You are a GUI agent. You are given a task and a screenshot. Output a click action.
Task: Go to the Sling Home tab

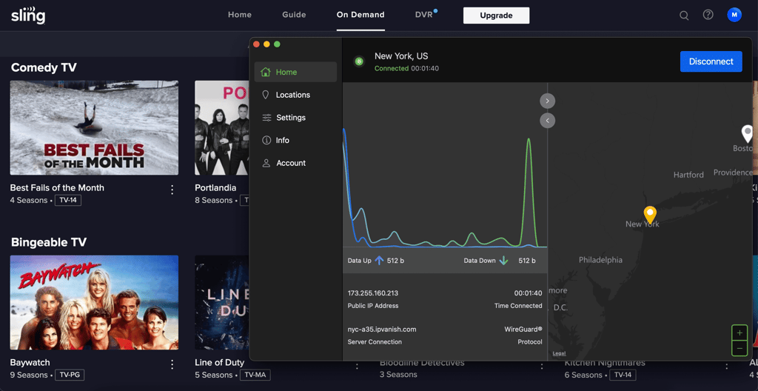click(240, 15)
